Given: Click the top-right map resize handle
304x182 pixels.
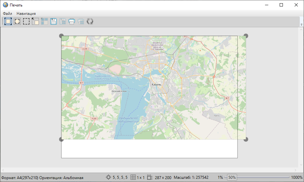Looking at the screenshot, I should [x=246, y=36].
